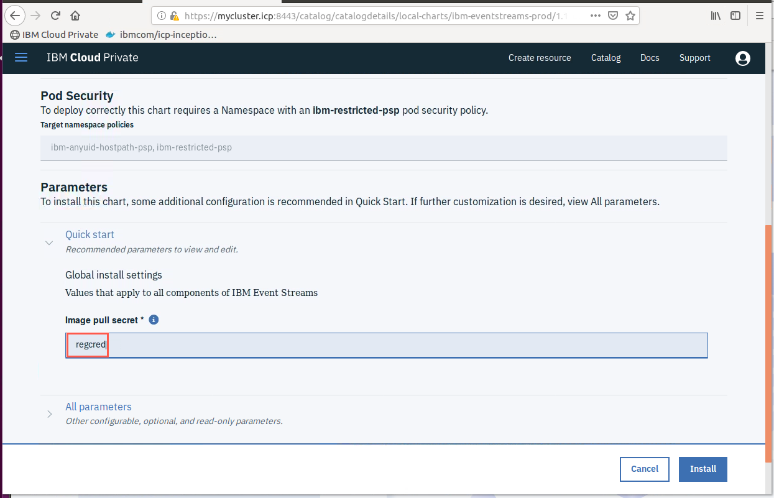The image size is (774, 498).
Task: Open the page actions three-dot menu
Action: 595,16
